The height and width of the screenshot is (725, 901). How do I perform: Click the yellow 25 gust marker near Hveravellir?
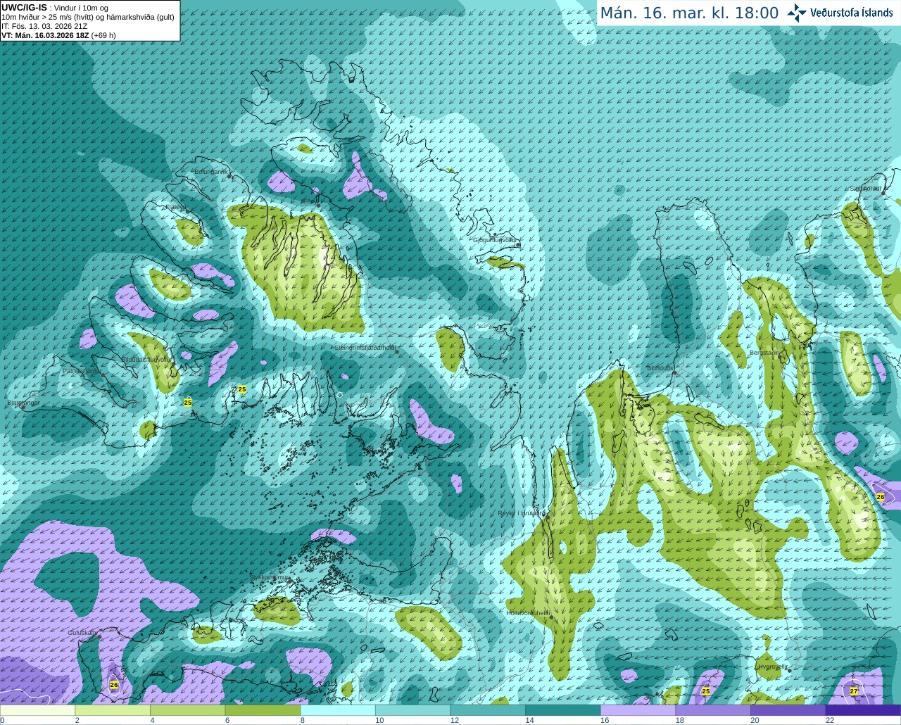(x=706, y=691)
